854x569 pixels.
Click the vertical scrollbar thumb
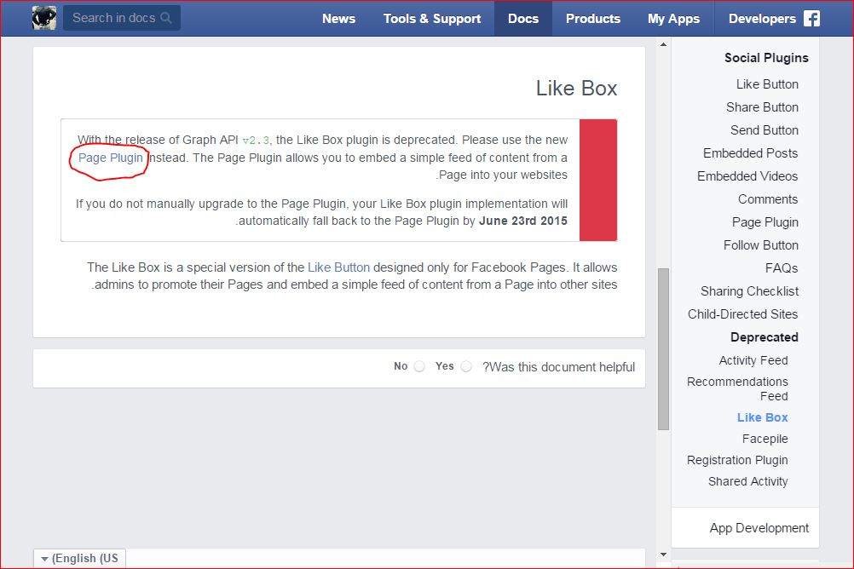[x=663, y=349]
